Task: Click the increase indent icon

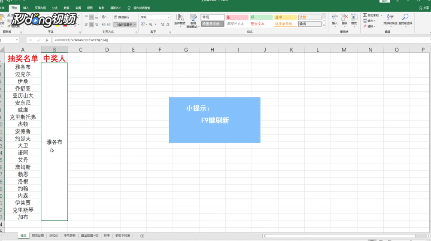Action: coord(109,24)
